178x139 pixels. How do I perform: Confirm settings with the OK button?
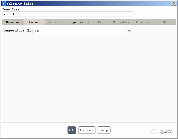point(72,130)
